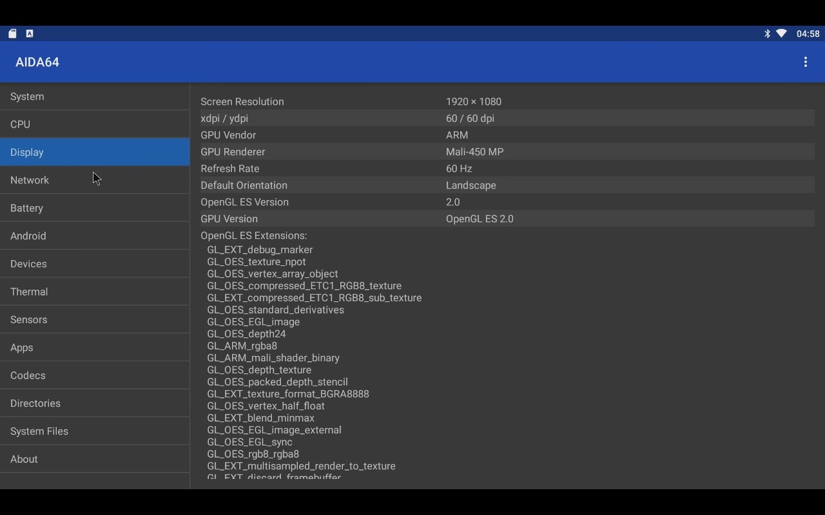The image size is (825, 515).
Task: Click the Default Orientation label
Action: pyautogui.click(x=244, y=185)
